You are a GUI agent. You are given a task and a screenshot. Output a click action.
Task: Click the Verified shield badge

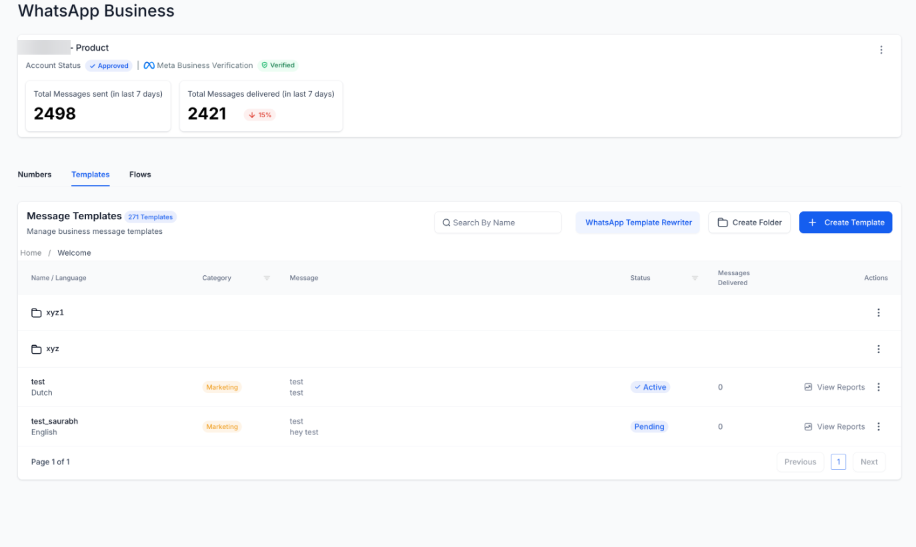pos(278,65)
